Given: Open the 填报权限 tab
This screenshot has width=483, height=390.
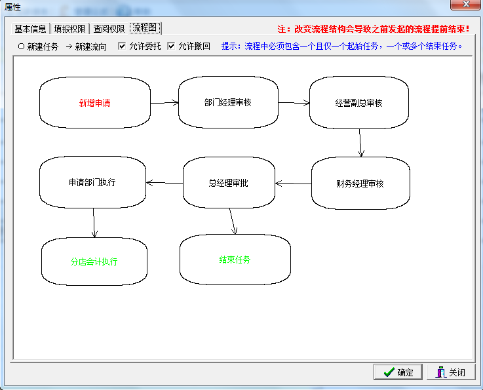Looking at the screenshot, I should (69, 29).
